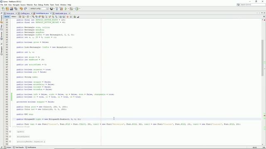The width and height of the screenshot is (266, 149).
Task: Toggle Bookmark on current line
Action: click(56, 17)
